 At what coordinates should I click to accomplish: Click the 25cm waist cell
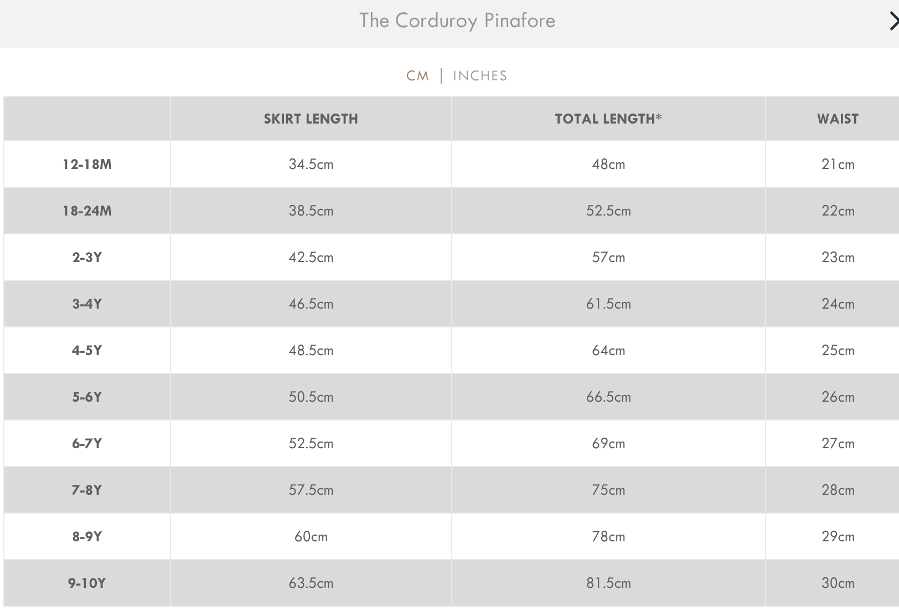click(838, 350)
